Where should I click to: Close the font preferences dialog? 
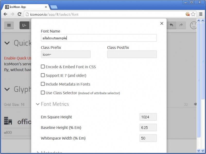[162, 23]
